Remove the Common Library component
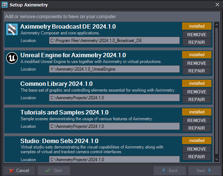Image resolution: width=223 pixels, height=176 pixels. [x=197, y=92]
